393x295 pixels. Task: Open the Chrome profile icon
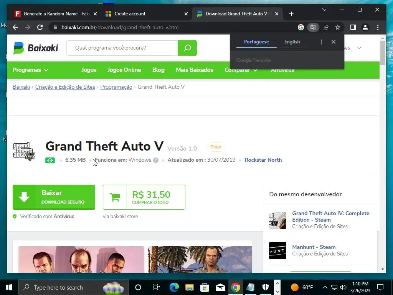(365, 27)
